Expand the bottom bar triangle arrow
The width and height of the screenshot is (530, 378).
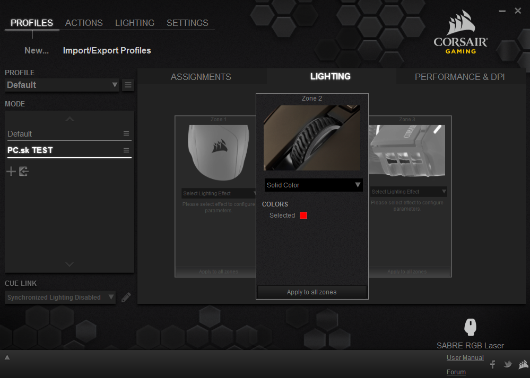point(7,357)
